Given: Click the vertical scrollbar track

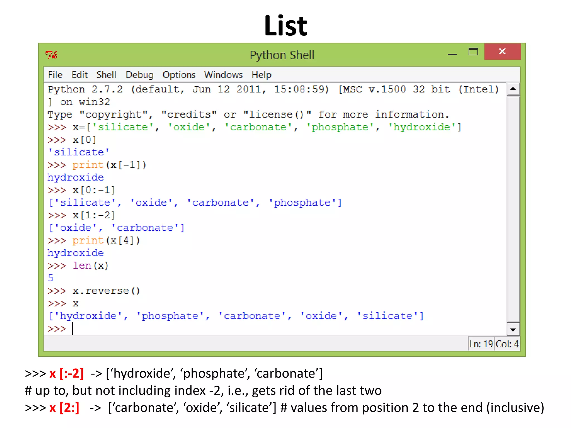Looking at the screenshot, I should (513, 209).
